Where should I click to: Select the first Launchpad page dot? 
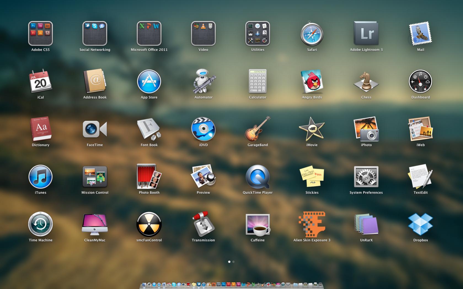[229, 262]
